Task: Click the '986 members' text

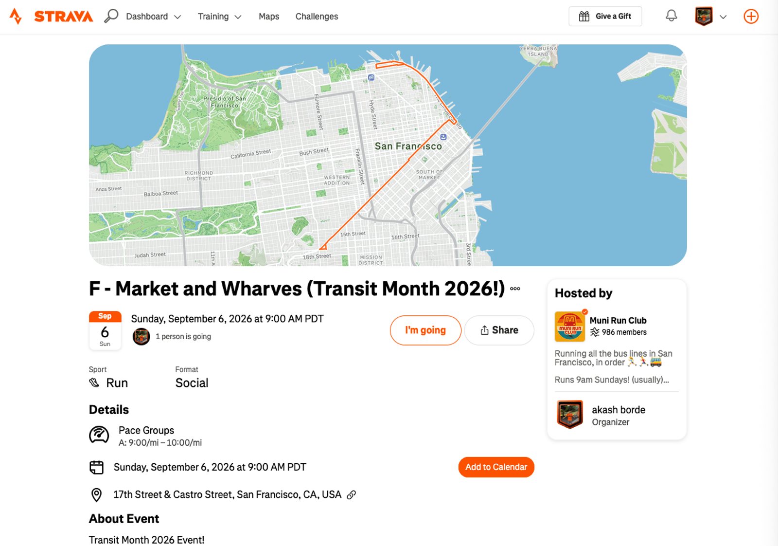Action: point(624,332)
